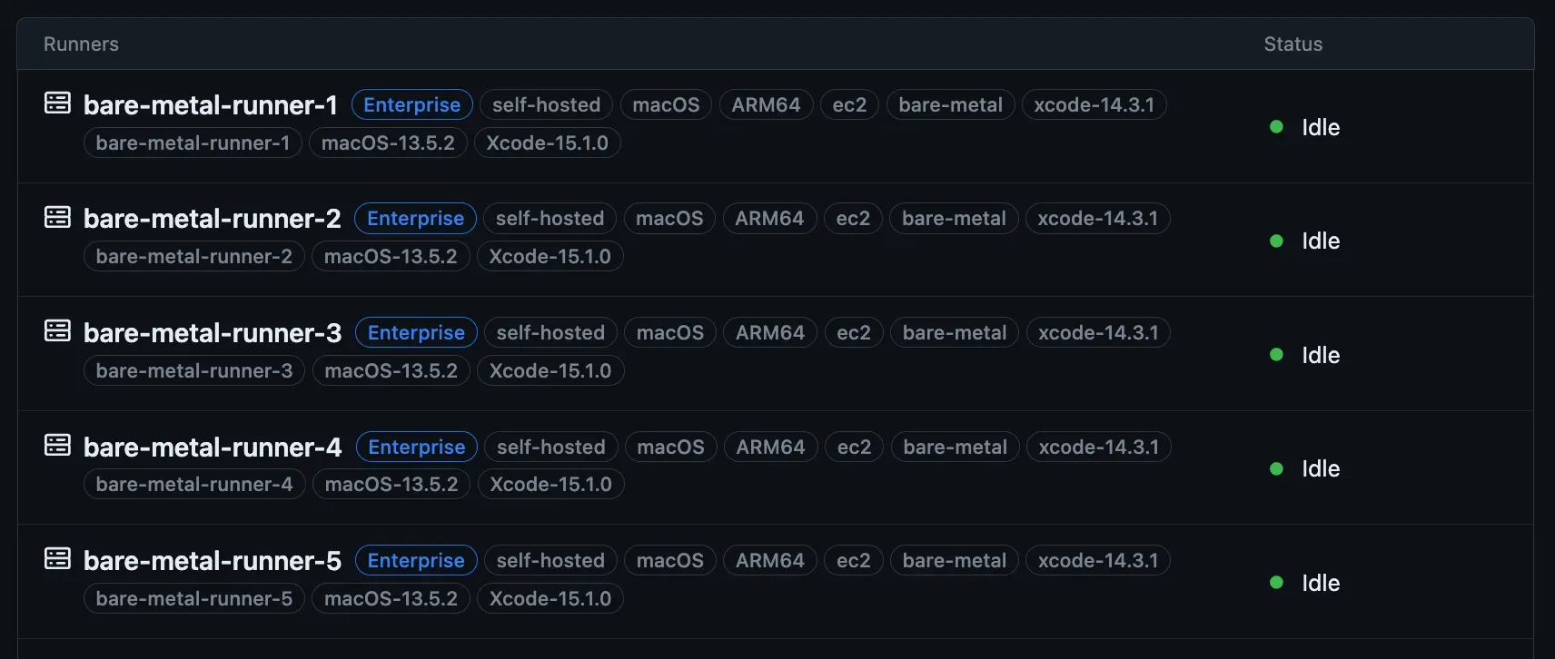Click the green Idle status dot for runner-5

point(1276,583)
